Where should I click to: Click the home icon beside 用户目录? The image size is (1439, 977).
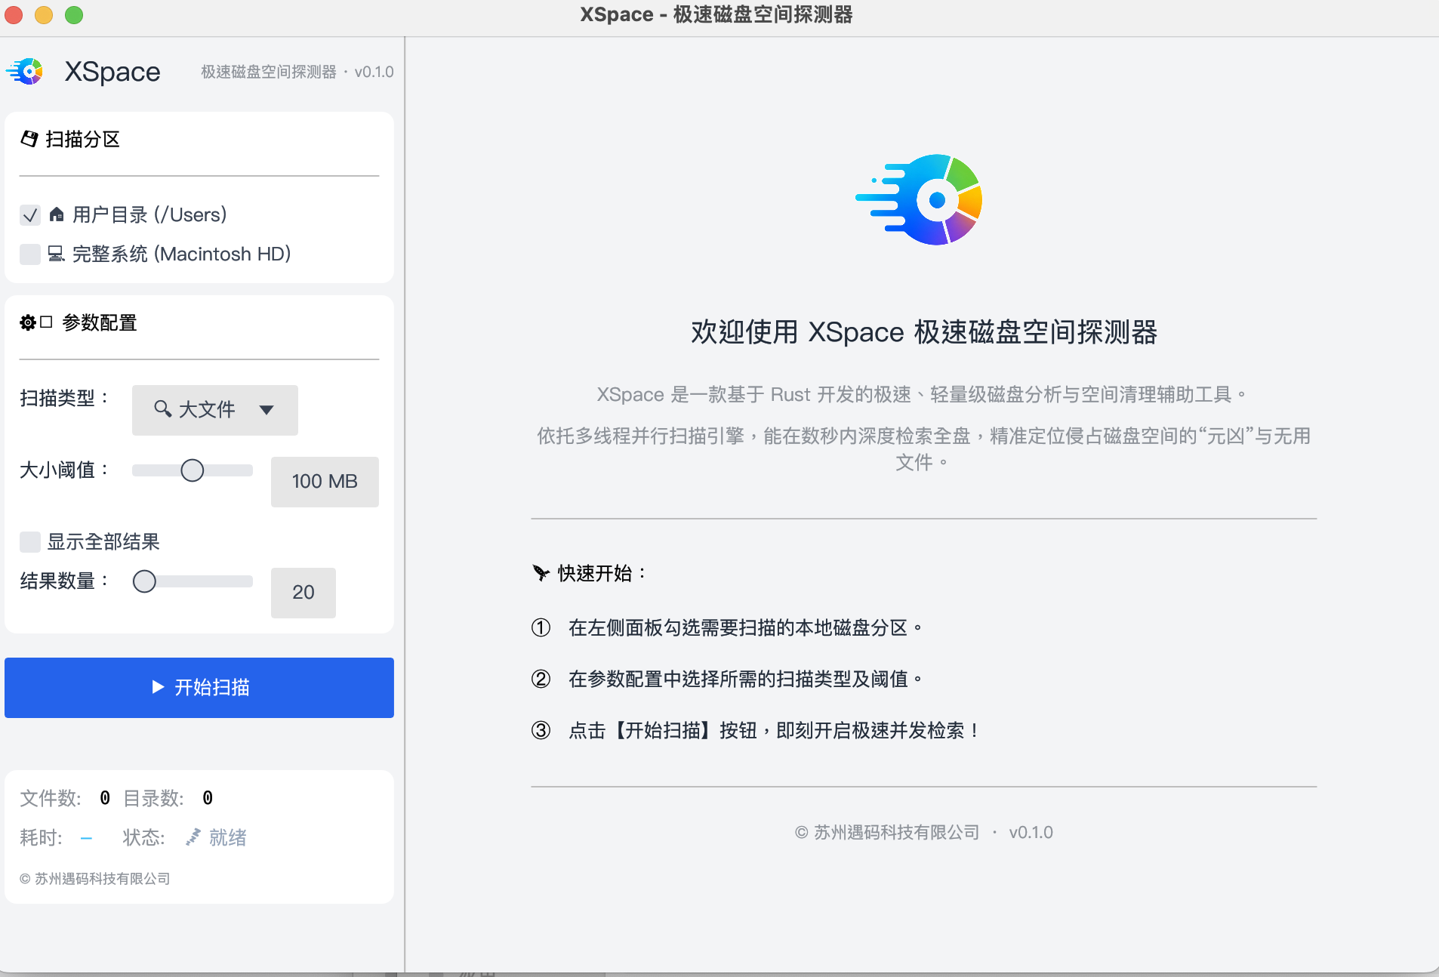click(x=57, y=214)
